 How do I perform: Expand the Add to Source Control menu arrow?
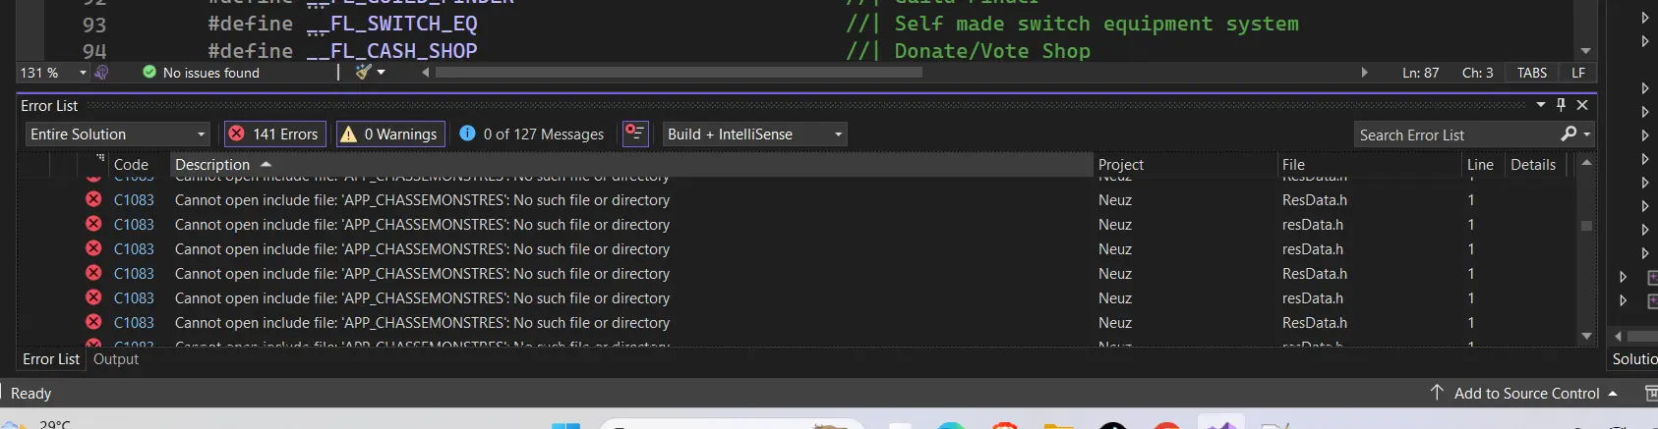[x=1613, y=394]
